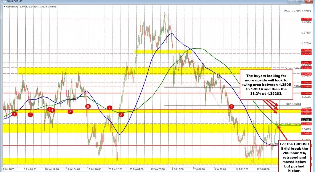The image size is (315, 172).
Task: Select the 1.35610 red price label
Action: [x=306, y=93]
